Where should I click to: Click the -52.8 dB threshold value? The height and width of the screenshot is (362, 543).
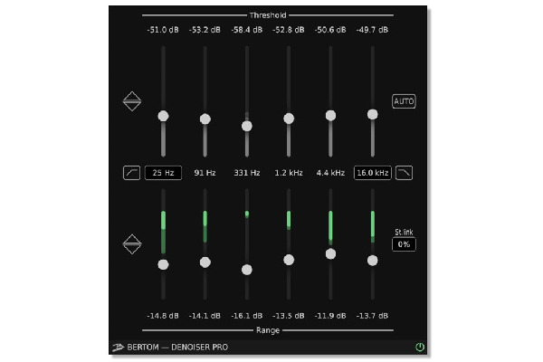point(289,30)
